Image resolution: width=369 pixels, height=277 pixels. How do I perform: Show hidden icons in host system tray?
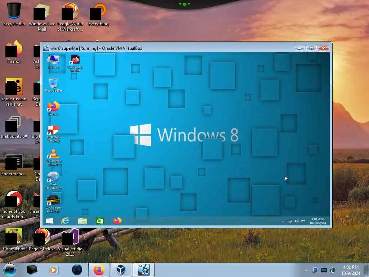[x=306, y=270]
